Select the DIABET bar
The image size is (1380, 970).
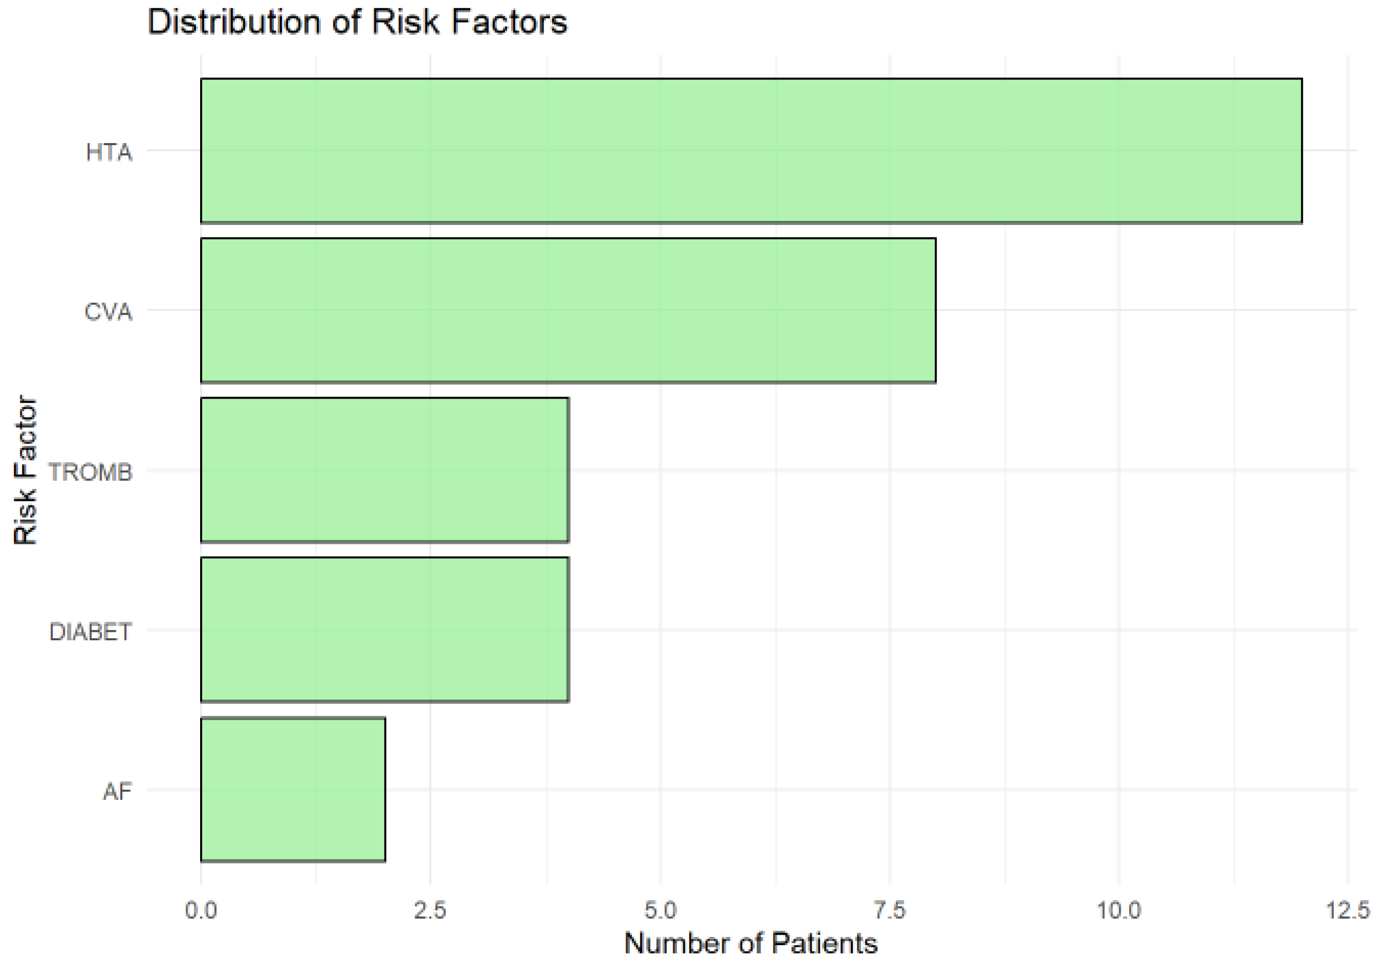[384, 629]
